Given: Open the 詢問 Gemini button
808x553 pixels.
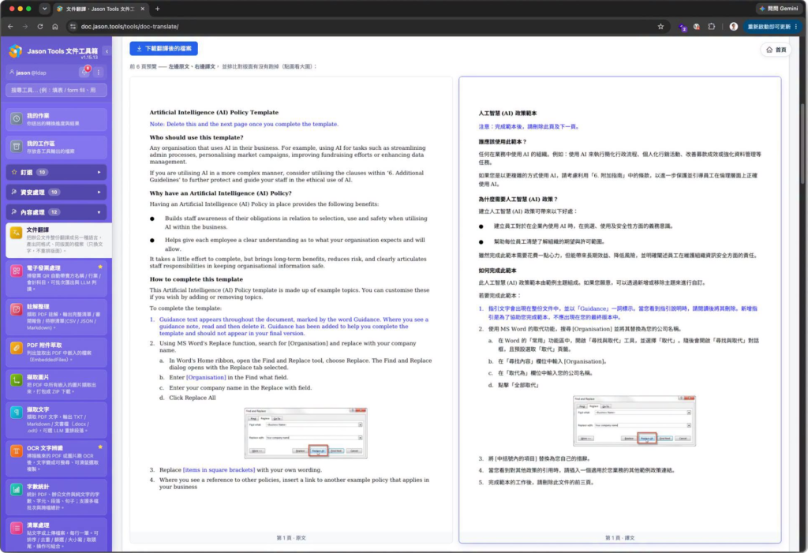Looking at the screenshot, I should pos(779,8).
